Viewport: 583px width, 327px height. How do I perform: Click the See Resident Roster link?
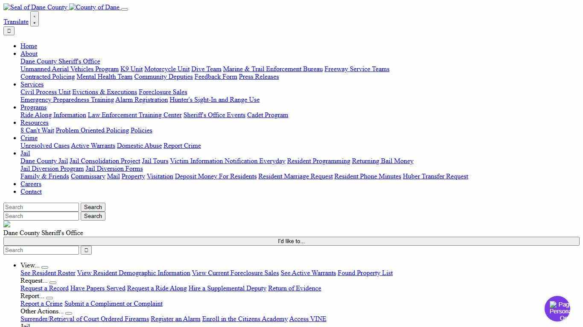[x=48, y=273]
